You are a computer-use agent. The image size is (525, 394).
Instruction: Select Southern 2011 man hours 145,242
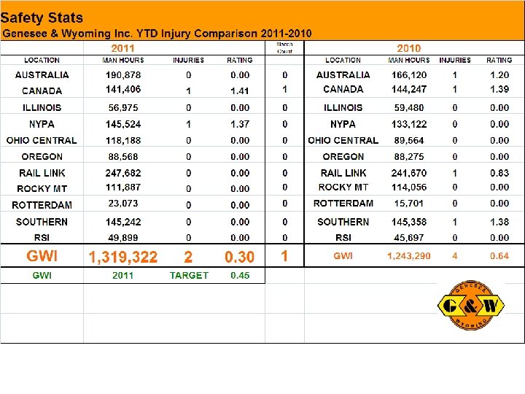coord(123,222)
